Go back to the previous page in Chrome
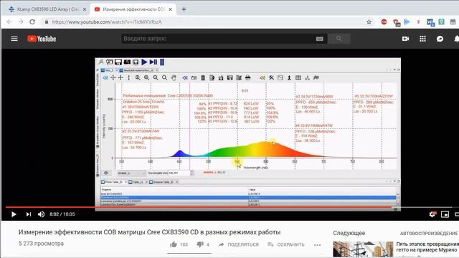The image size is (459, 258). point(9,22)
